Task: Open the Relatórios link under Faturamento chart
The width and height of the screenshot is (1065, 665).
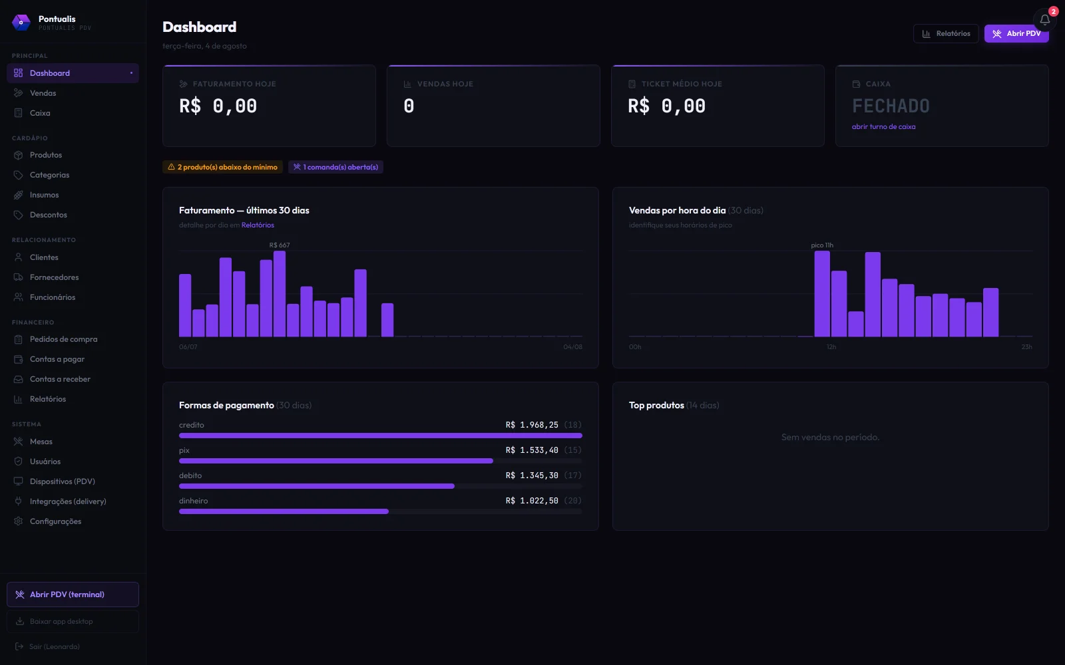Action: click(258, 225)
